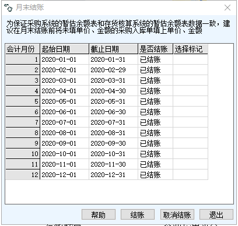
Task: Click the start date cell 2020-07-01
Action: click(x=65, y=122)
